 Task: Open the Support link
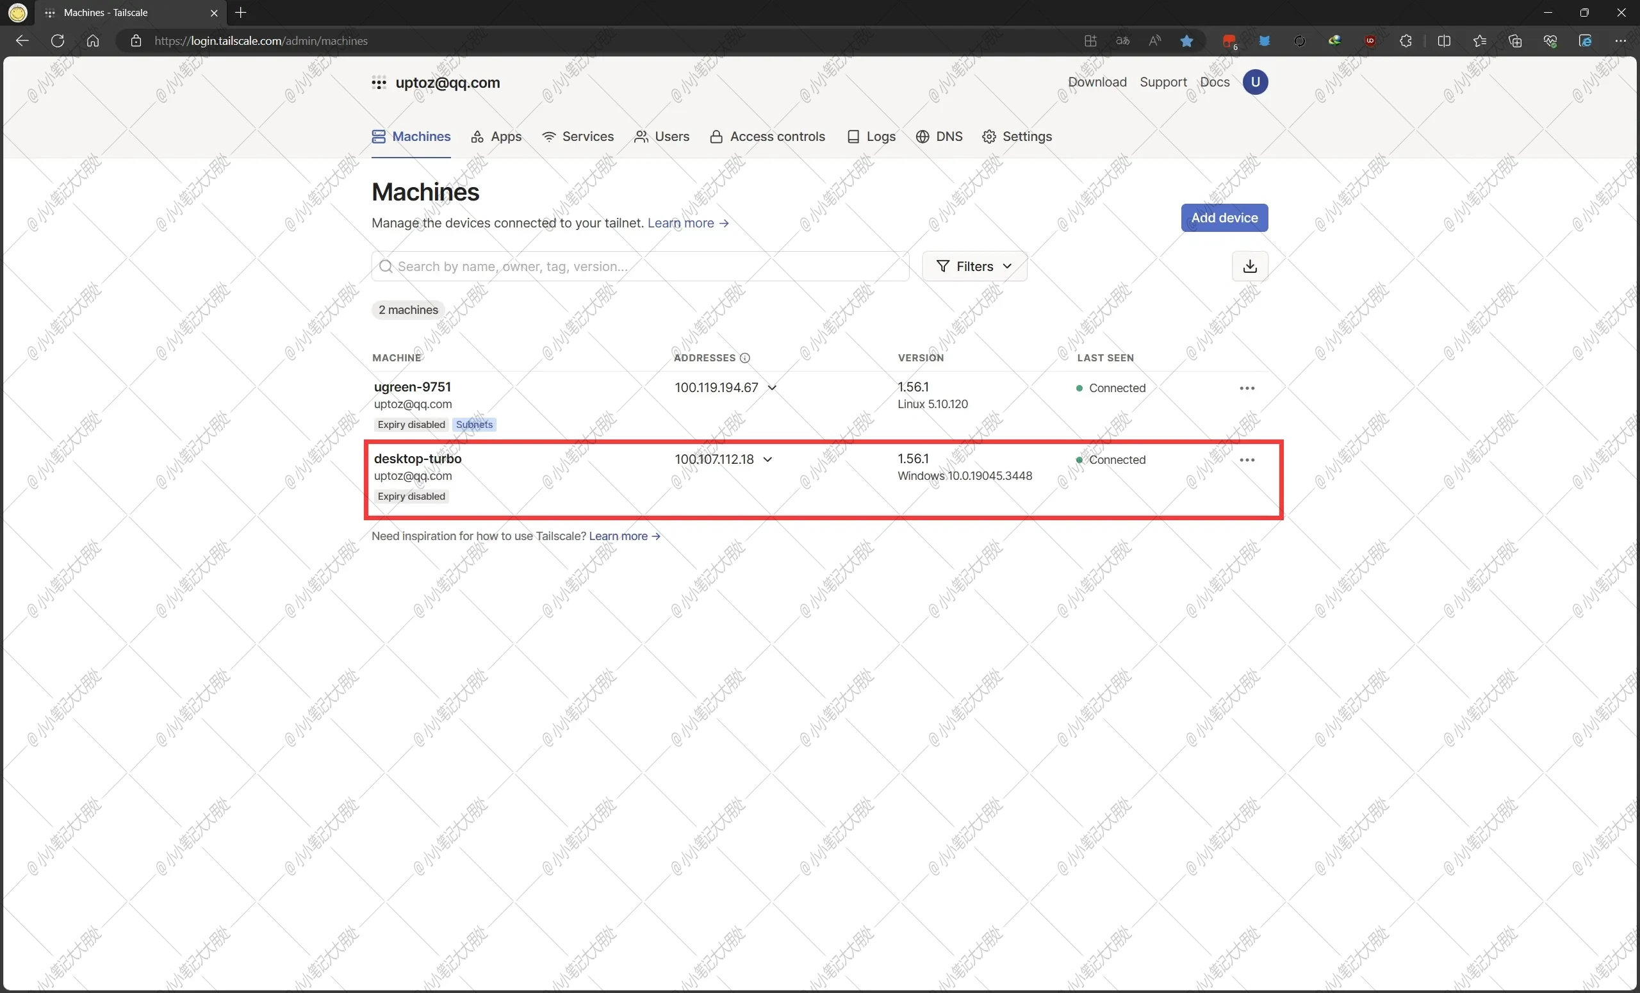point(1163,82)
